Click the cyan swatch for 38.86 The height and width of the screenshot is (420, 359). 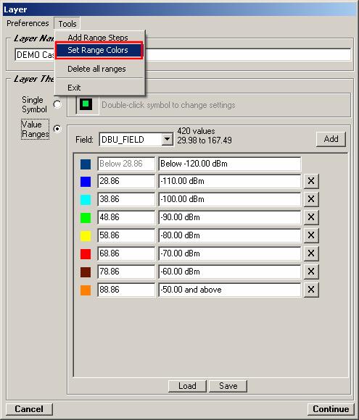click(x=86, y=200)
